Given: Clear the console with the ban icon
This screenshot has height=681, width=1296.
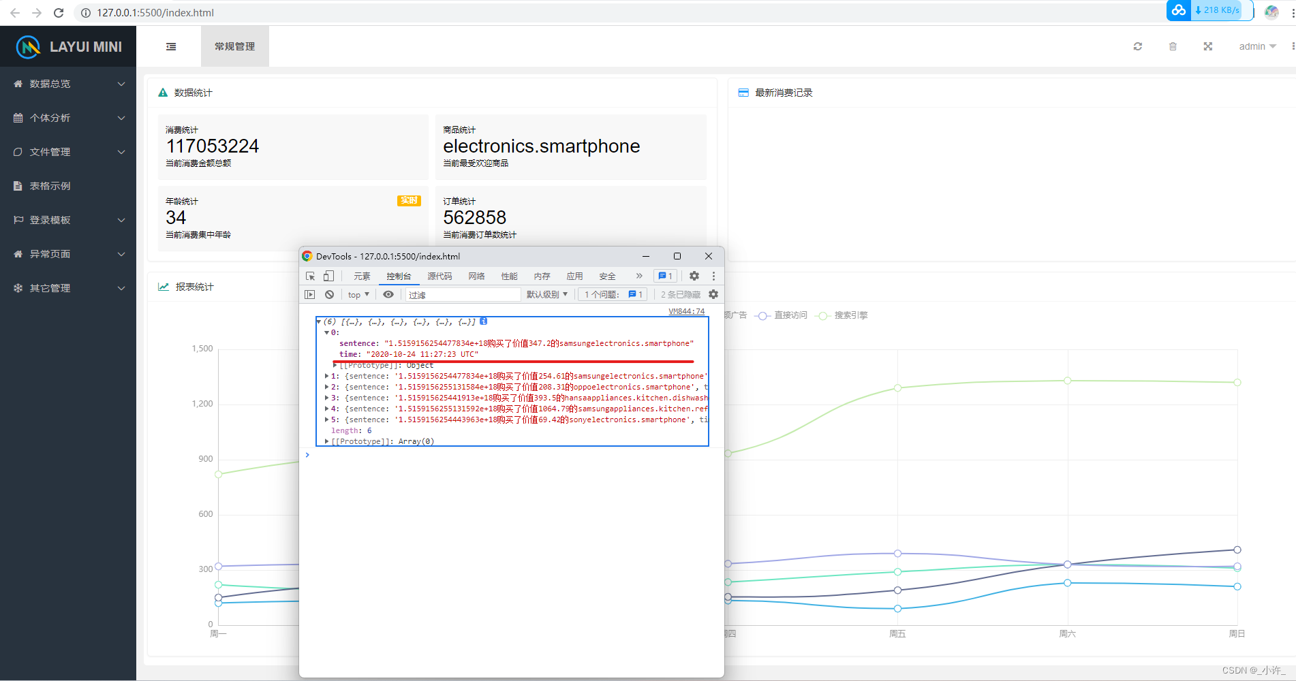Looking at the screenshot, I should [x=329, y=294].
